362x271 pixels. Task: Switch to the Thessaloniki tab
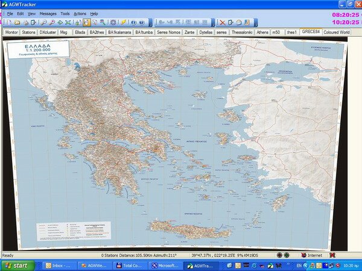point(242,33)
